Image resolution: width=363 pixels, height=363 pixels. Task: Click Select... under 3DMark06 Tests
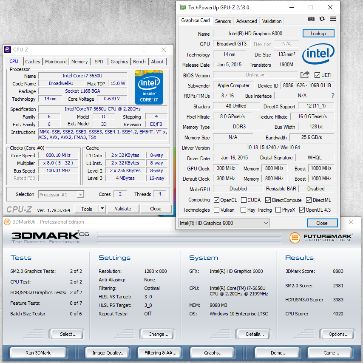pyautogui.click(x=67, y=334)
